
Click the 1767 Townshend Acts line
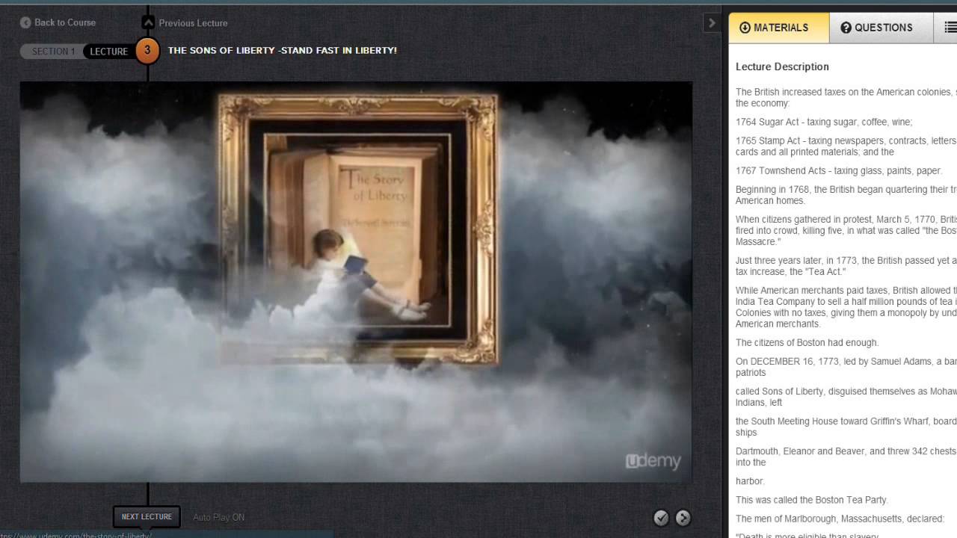pos(839,170)
